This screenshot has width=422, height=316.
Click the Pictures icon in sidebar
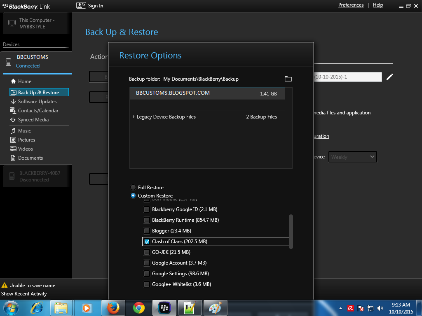tap(13, 140)
